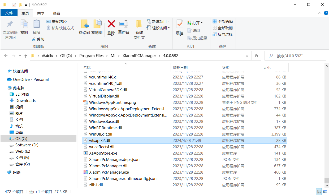Open the ribbon help question icon
329x195 pixels.
(326, 13)
